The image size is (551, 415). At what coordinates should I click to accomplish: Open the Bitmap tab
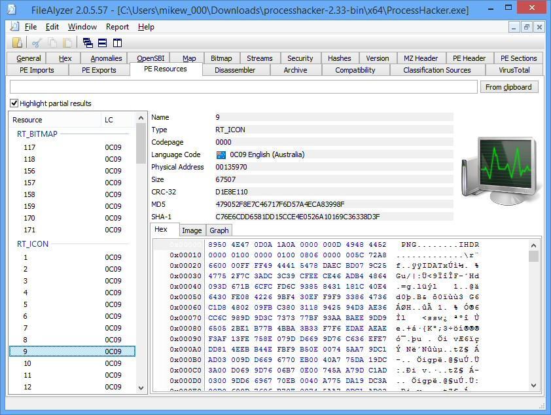click(221, 58)
